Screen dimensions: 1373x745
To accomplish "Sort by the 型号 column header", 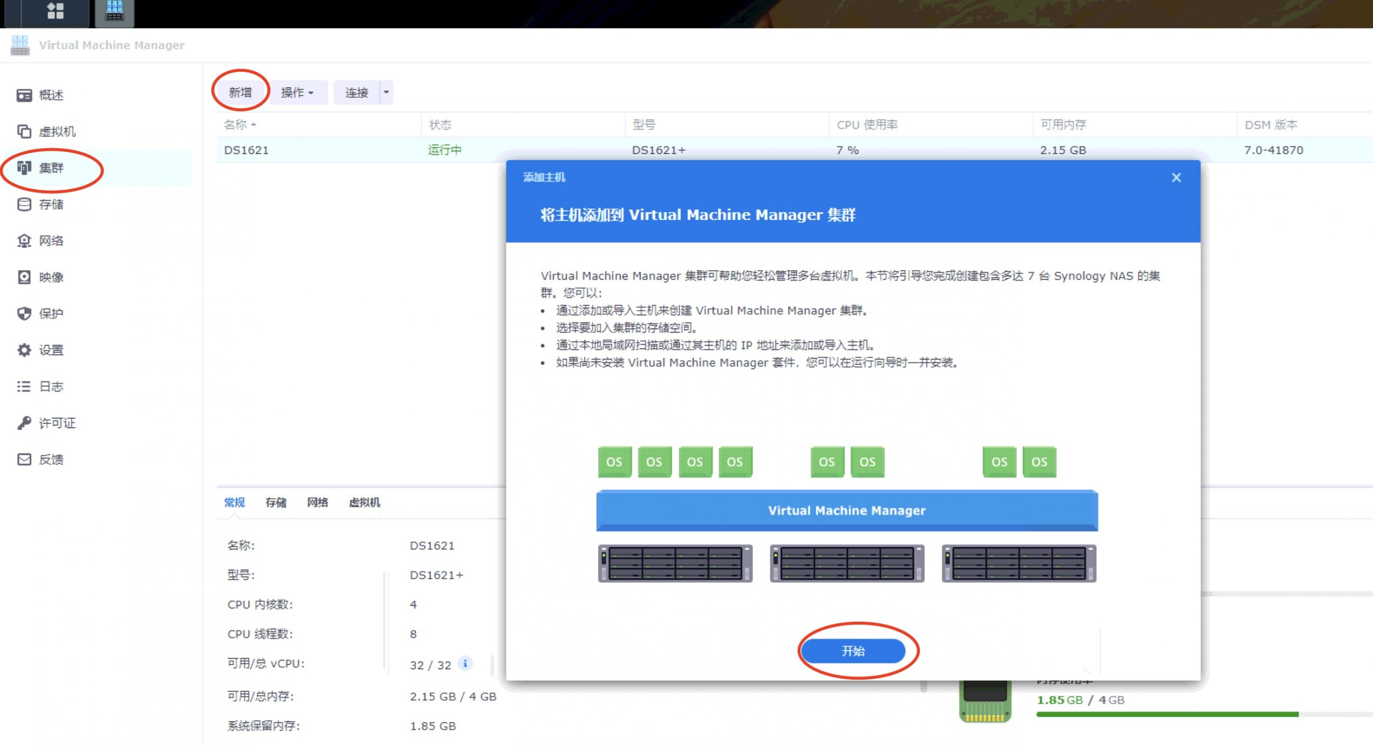I will [727, 125].
